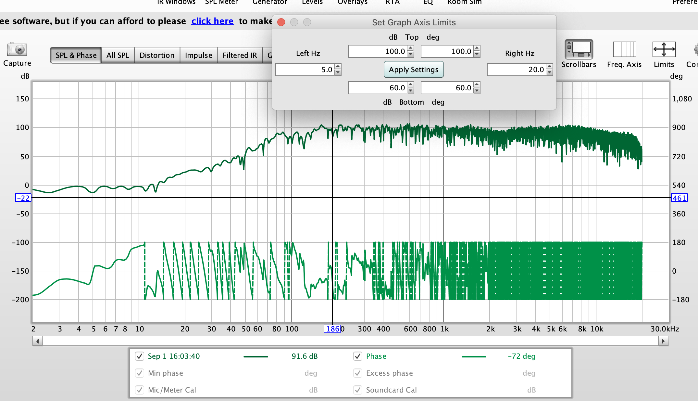Click the Top deg input field
Screen dimensions: 698x401
447,51
